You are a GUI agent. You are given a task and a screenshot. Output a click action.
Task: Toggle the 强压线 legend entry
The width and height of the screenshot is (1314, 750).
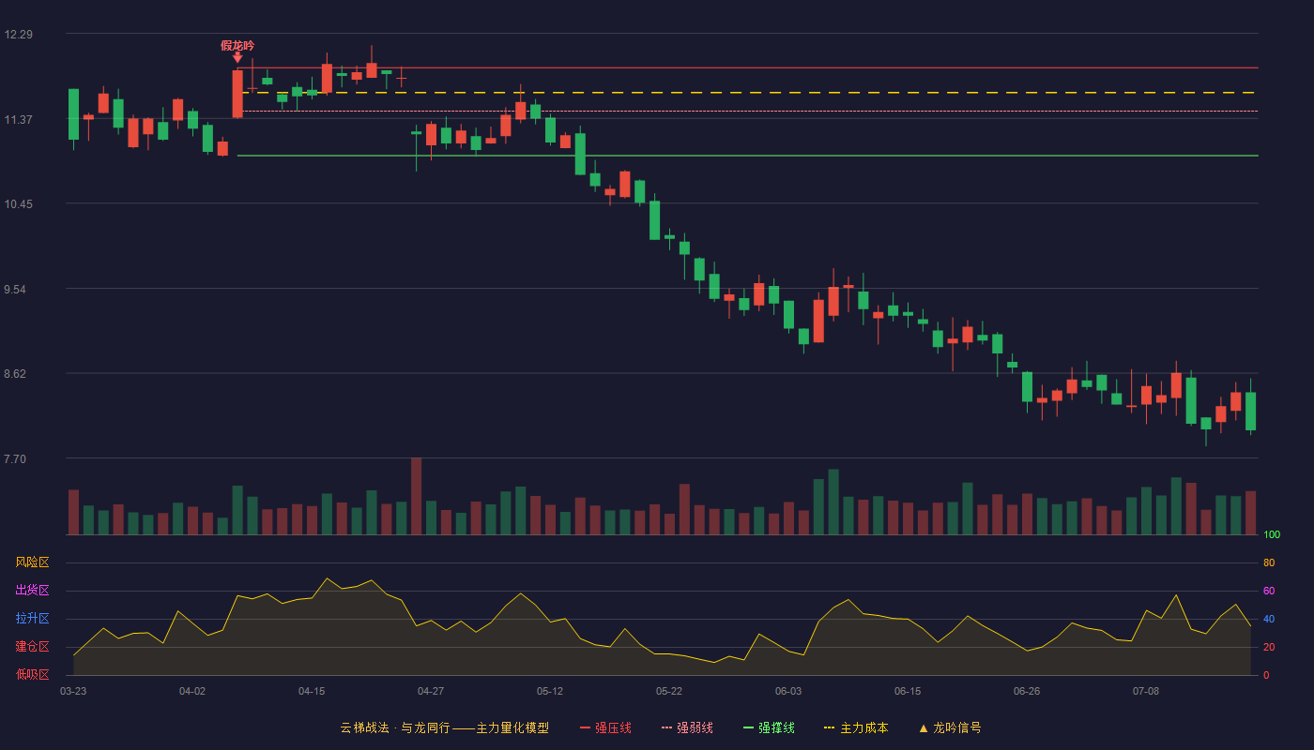coord(605,727)
